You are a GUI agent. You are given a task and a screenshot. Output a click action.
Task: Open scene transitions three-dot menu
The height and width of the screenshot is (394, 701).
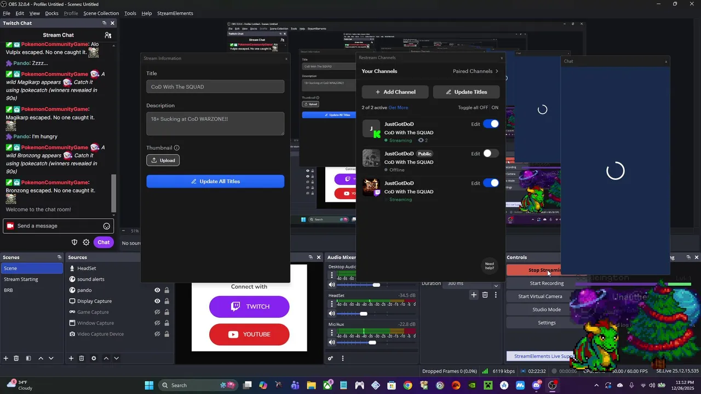tap(496, 295)
